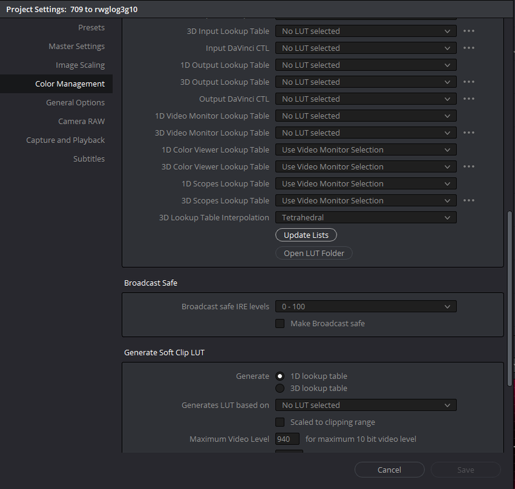This screenshot has width=515, height=489.
Task: Go to Subtitles settings page
Action: (89, 159)
